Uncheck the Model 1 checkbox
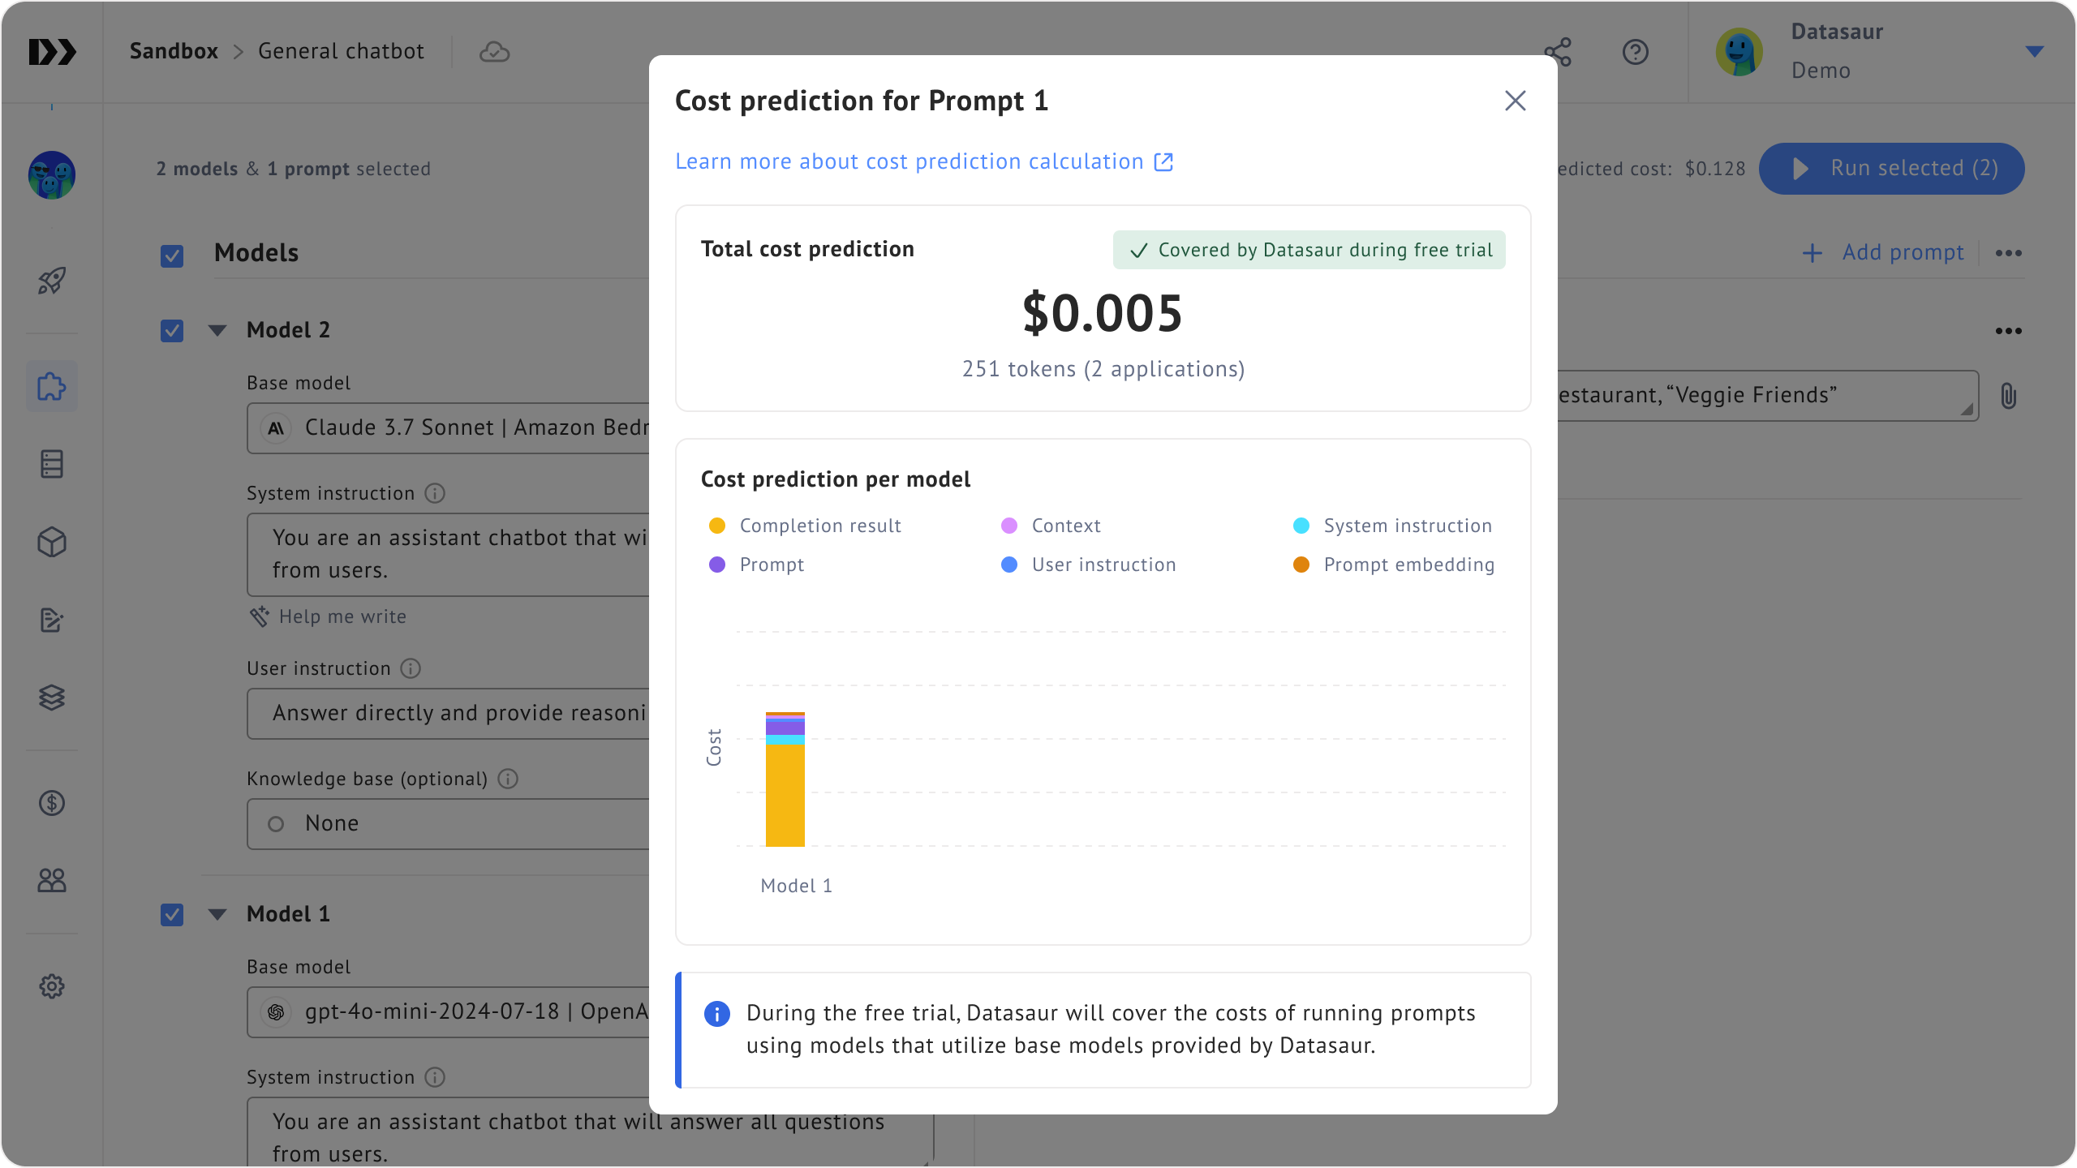2077x1168 pixels. [x=172, y=915]
